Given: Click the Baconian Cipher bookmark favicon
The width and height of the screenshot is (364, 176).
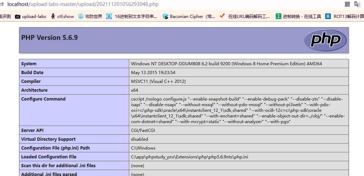Looking at the screenshot, I should click(165, 17).
